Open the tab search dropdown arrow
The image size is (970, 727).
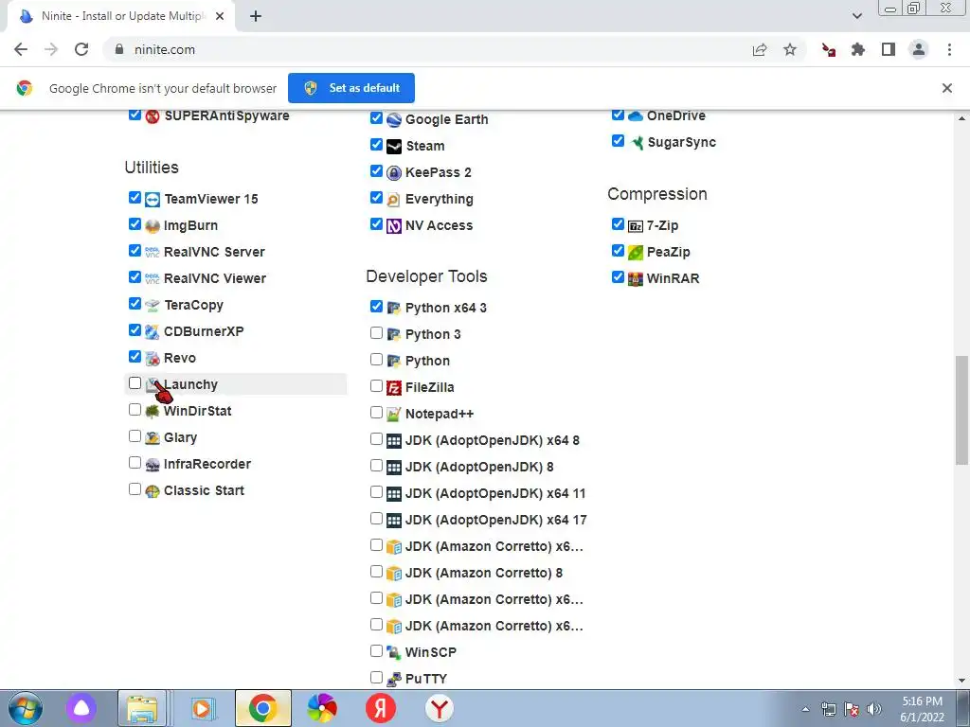[x=856, y=16]
